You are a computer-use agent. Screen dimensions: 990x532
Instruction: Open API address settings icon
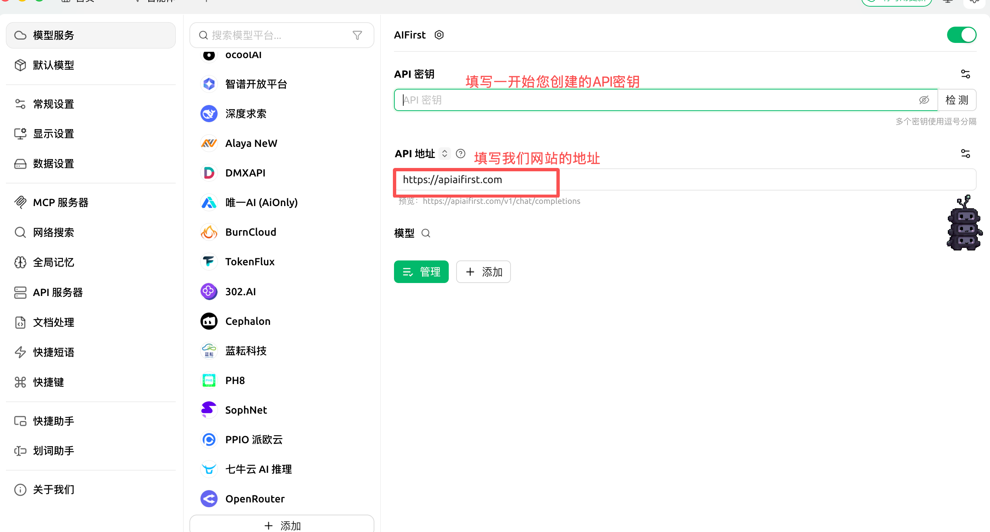click(x=965, y=154)
